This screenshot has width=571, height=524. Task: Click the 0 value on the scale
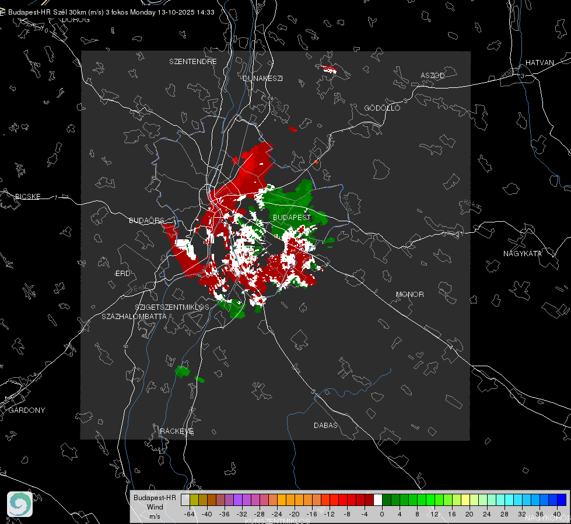point(381,514)
